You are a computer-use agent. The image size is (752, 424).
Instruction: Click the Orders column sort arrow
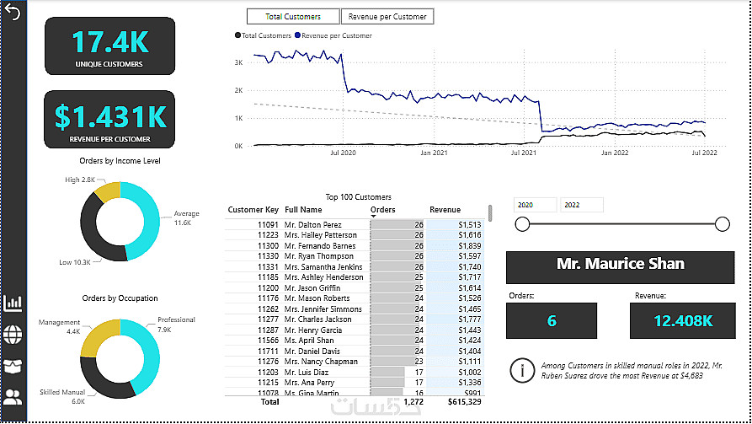coord(373,217)
